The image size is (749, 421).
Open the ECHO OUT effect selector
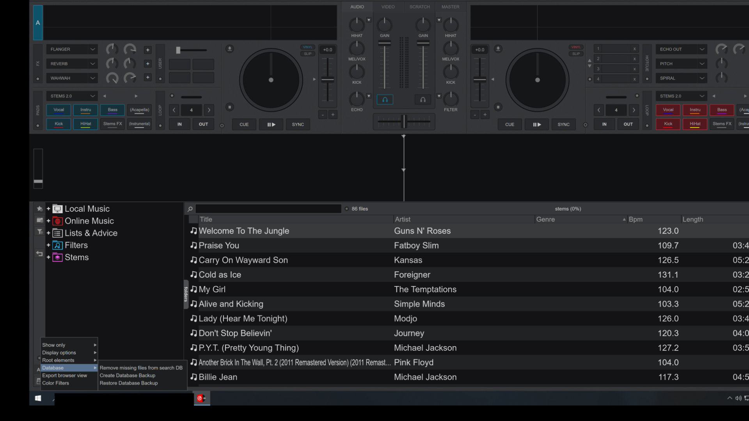[681, 49]
